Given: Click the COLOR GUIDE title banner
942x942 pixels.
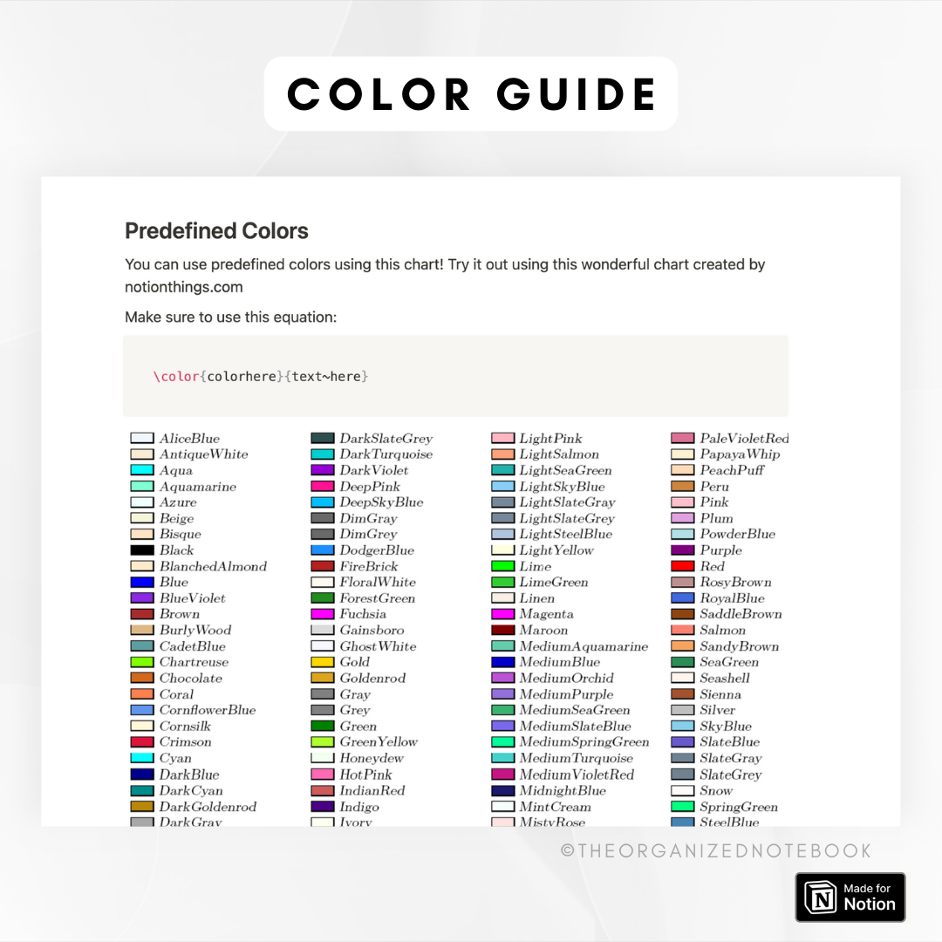Looking at the screenshot, I should pos(471,94).
